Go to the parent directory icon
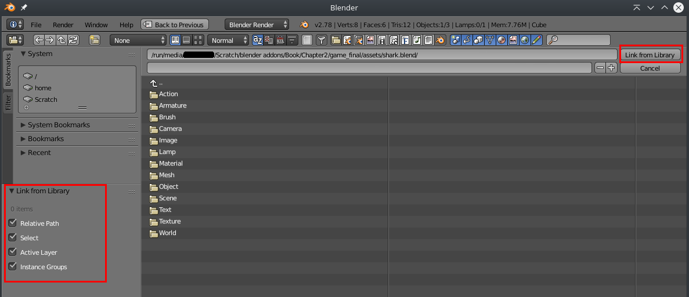Screen dimensions: 689x297 62,41
